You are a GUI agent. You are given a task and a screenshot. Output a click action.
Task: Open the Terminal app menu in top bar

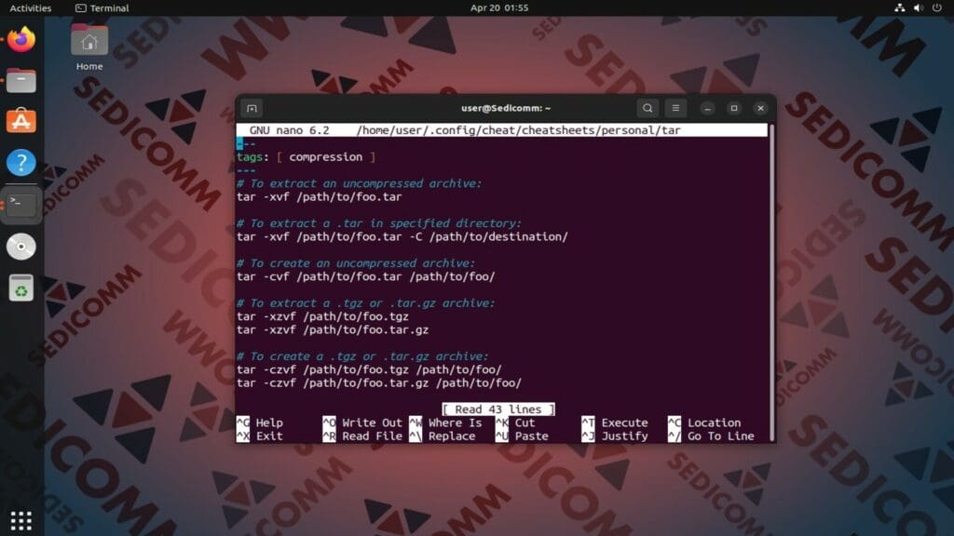tap(102, 7)
